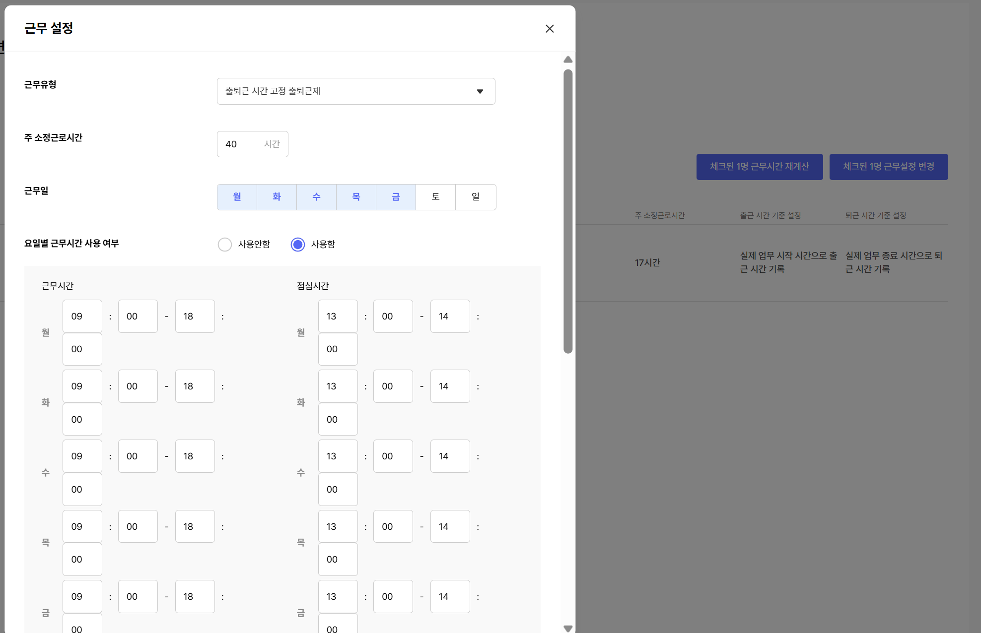This screenshot has height=633, width=981.
Task: Click Wednesday lunch end hour field
Action: click(450, 456)
